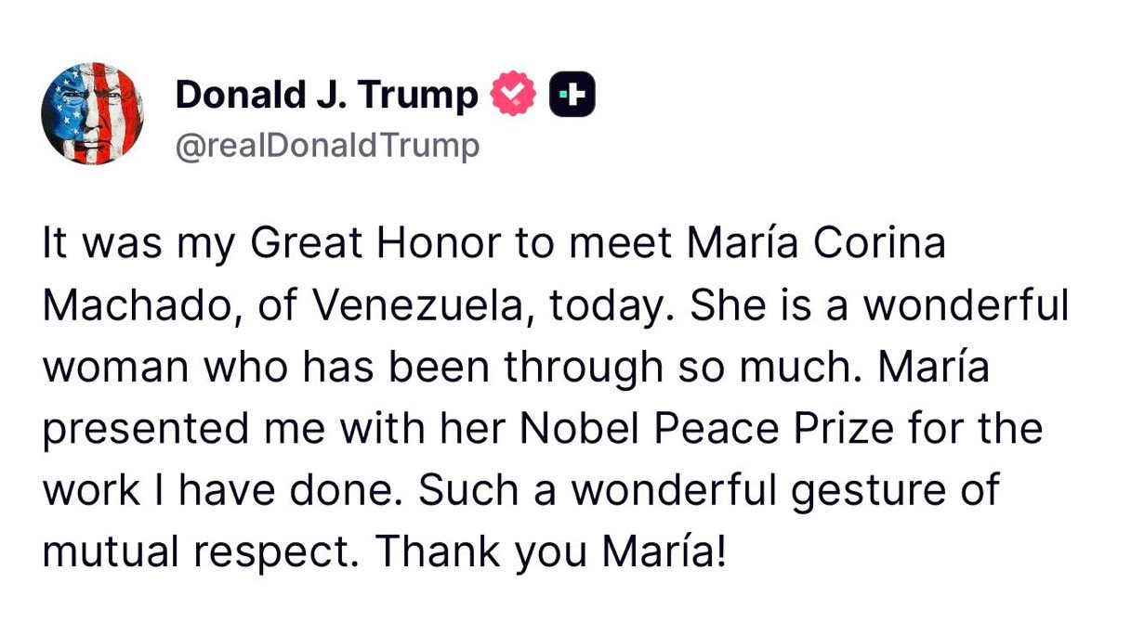
Task: Open the @realDonaldTrump handle
Action: click(x=327, y=146)
